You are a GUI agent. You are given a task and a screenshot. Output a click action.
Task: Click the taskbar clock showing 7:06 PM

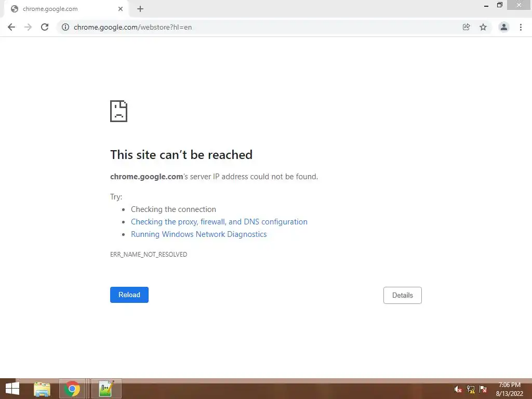[x=509, y=389]
